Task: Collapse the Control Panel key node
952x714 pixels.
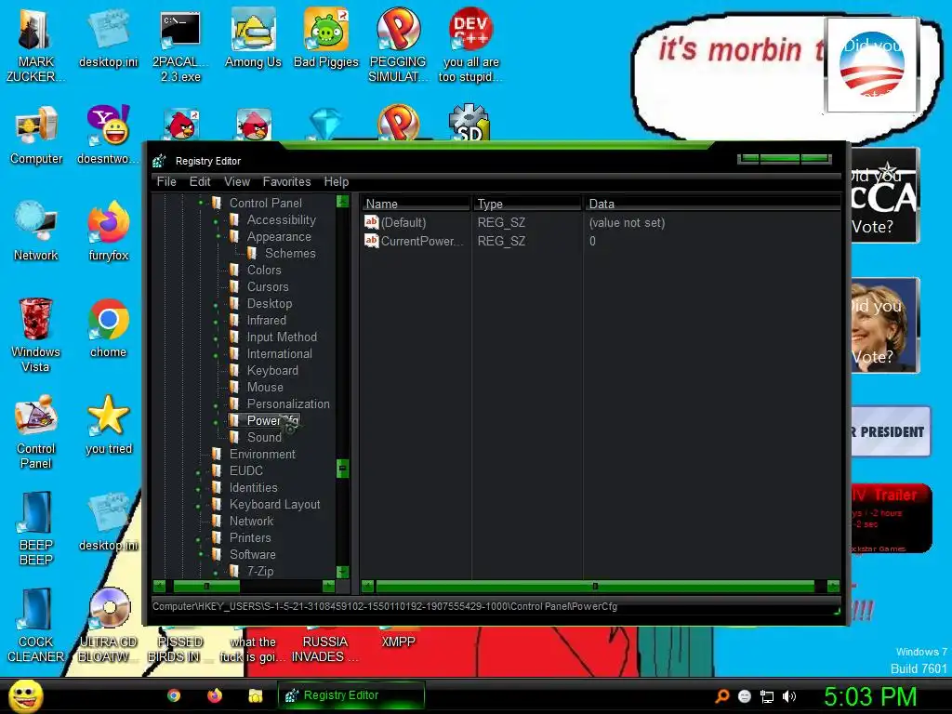Action: [201, 203]
